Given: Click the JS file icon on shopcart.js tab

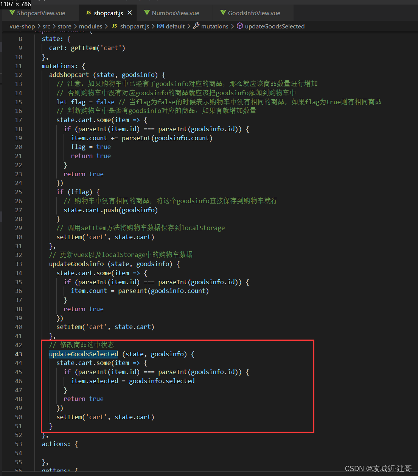Looking at the screenshot, I should pos(89,13).
